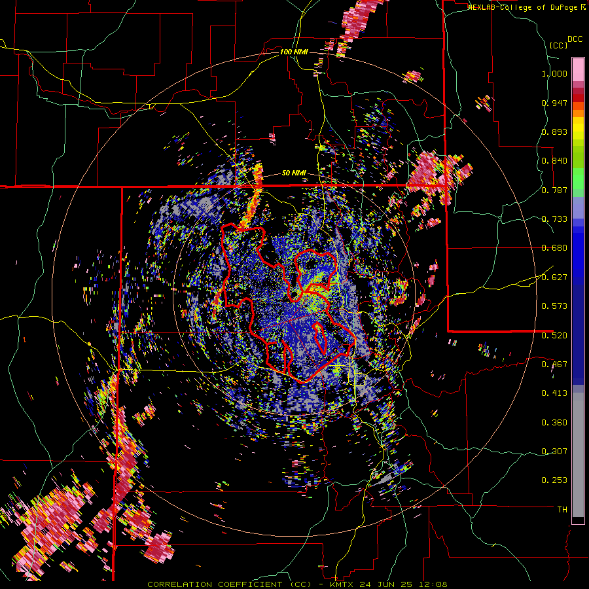
Task: Click the 50 NMI range ring label
Action: [x=294, y=173]
